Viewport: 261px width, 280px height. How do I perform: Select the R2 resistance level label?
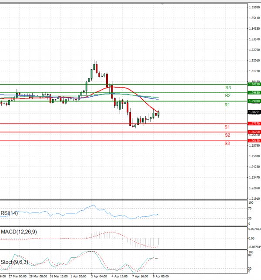click(228, 95)
